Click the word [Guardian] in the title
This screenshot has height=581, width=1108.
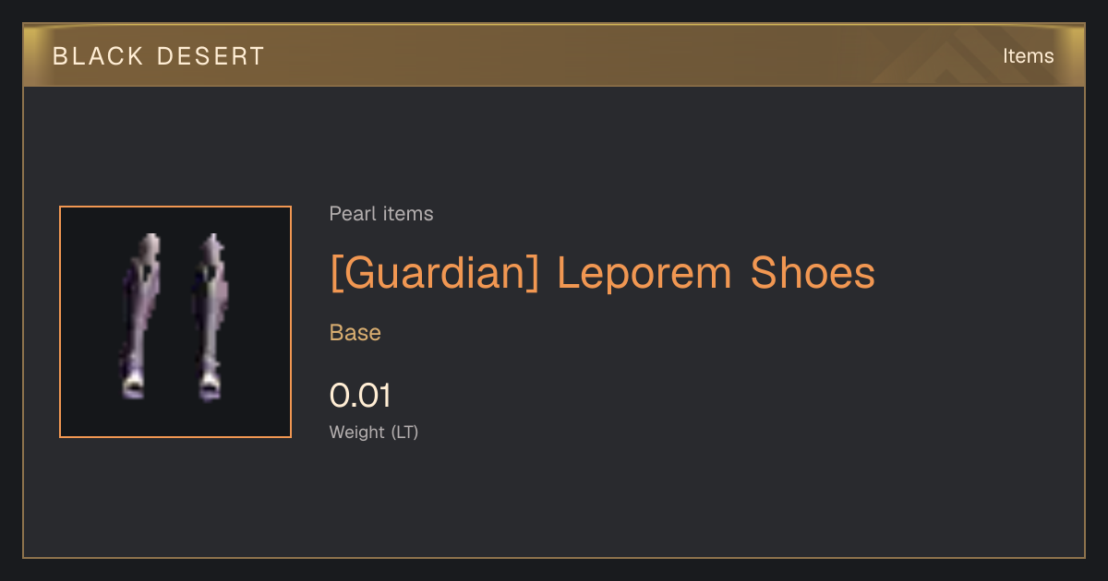pos(434,274)
